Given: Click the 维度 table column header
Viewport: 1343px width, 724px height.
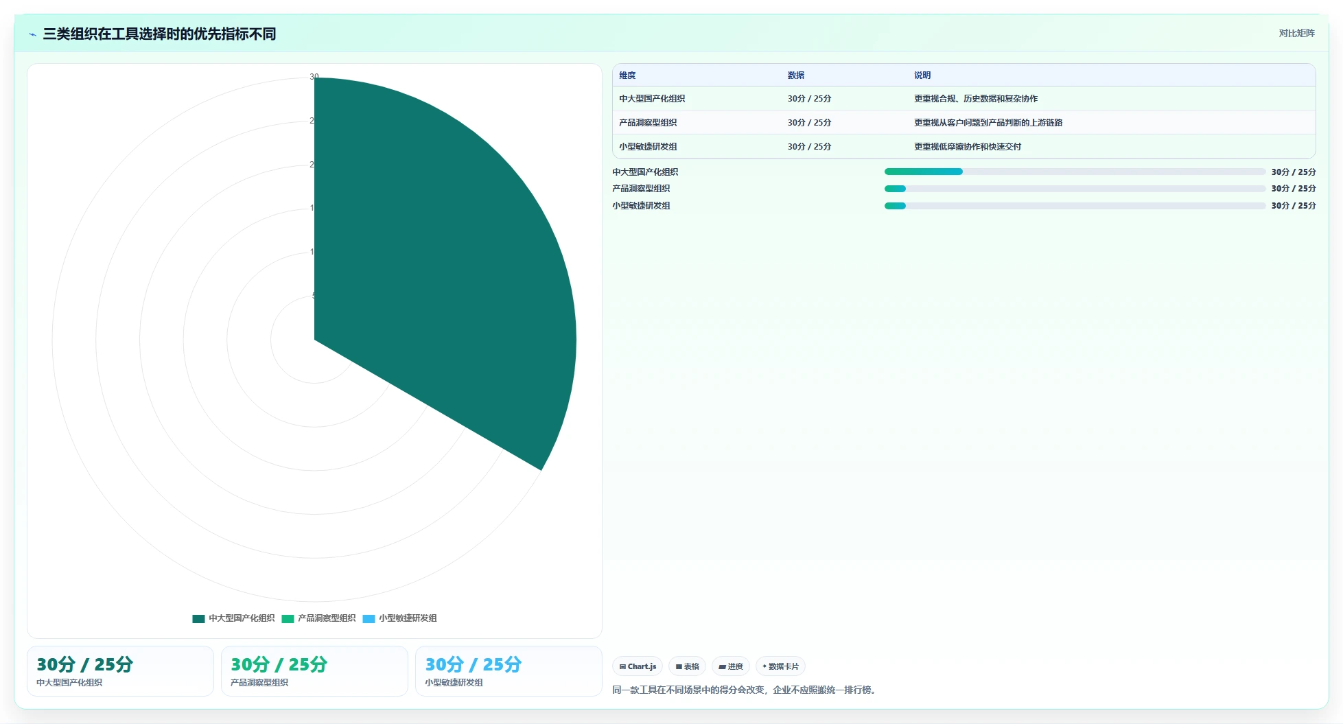Looking at the screenshot, I should point(627,75).
